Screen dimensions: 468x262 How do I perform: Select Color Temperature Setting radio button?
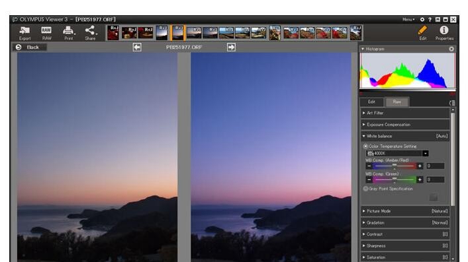tap(365, 147)
